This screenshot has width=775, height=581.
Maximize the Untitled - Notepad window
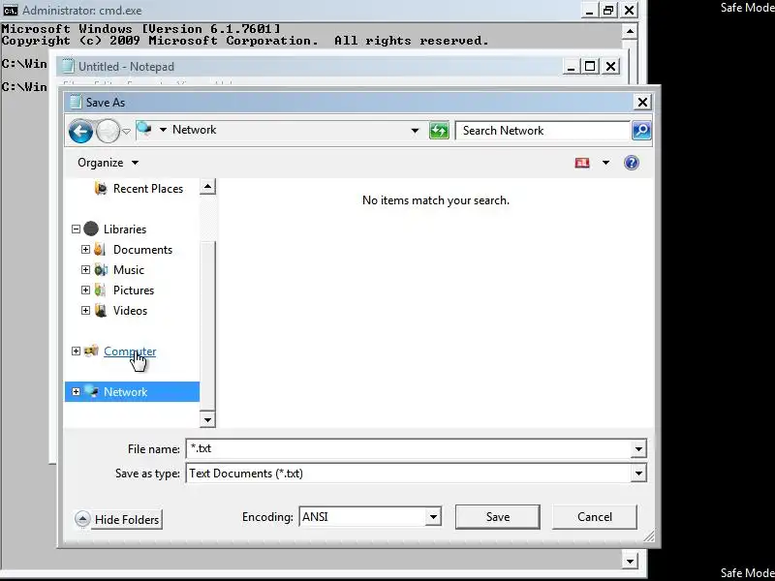pyautogui.click(x=590, y=66)
